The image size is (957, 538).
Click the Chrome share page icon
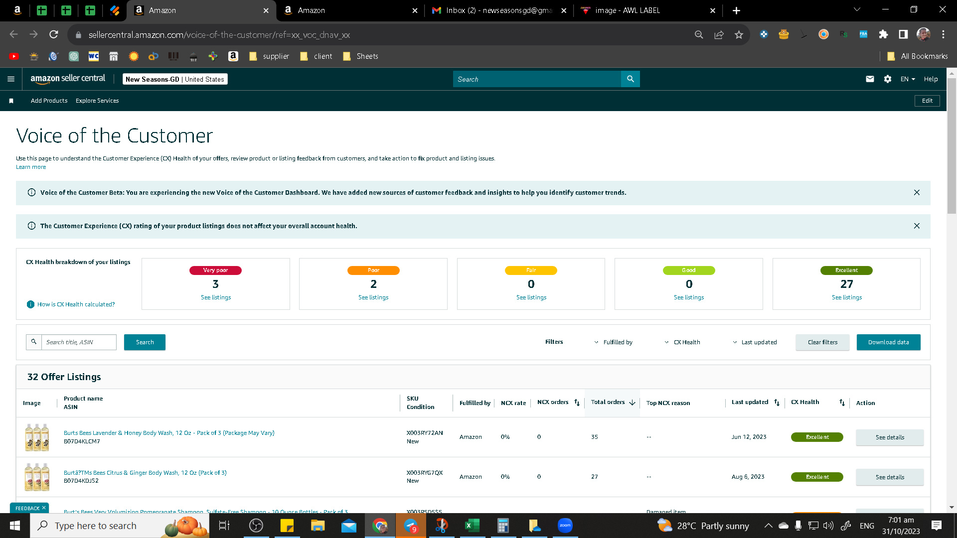pyautogui.click(x=719, y=35)
